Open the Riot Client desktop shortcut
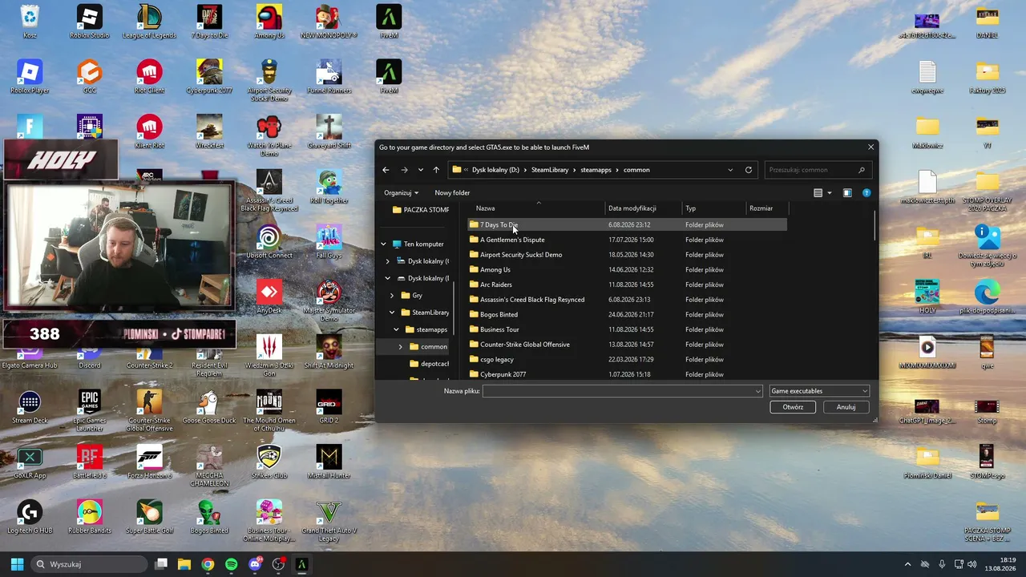The width and height of the screenshot is (1026, 577). coord(149,76)
